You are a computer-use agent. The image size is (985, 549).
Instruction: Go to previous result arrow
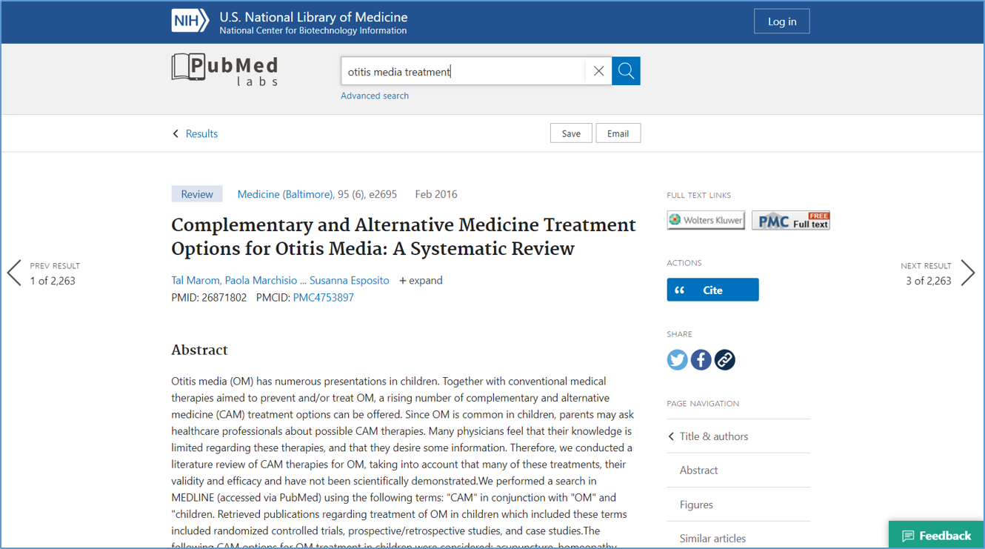pyautogui.click(x=14, y=273)
